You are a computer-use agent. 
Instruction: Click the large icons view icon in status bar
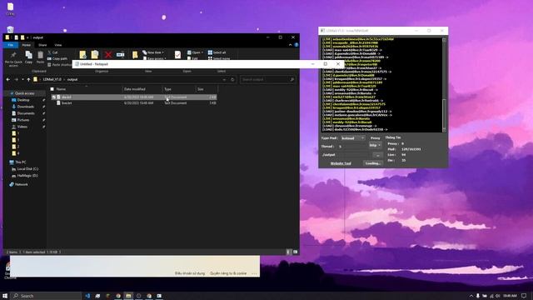click(x=295, y=252)
